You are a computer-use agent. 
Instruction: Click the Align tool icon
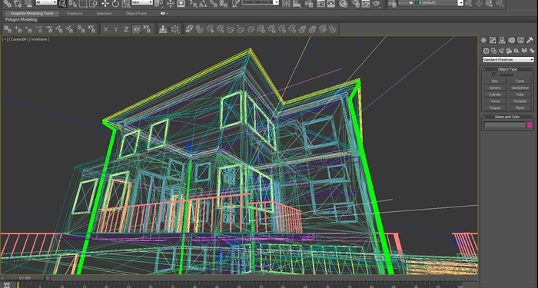(297, 3)
